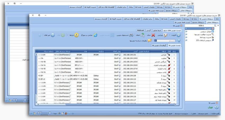Click zoom-in plus circle in back window status bar
The height and width of the screenshot is (120, 225).
(14, 100)
